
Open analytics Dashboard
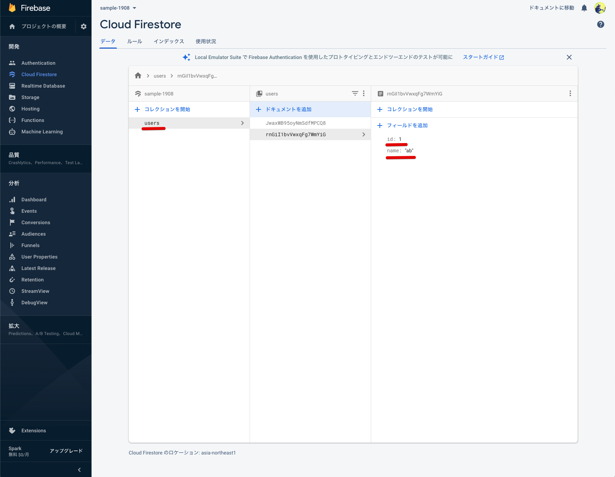tap(34, 200)
